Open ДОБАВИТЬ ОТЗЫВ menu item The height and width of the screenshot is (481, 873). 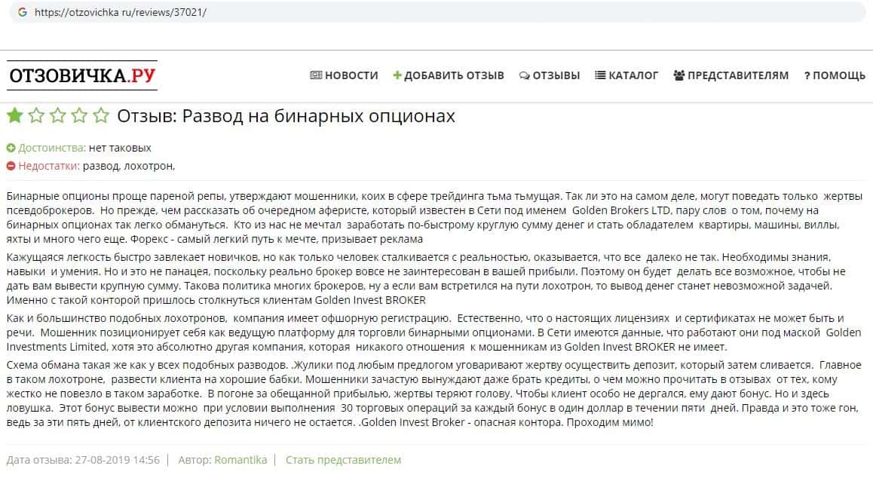coord(454,75)
